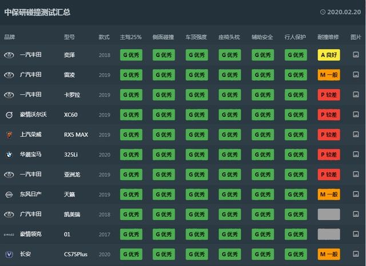This screenshot has width=366, height=266.
Task: Open the picture icon in the 天籁 row
Action: [356, 194]
